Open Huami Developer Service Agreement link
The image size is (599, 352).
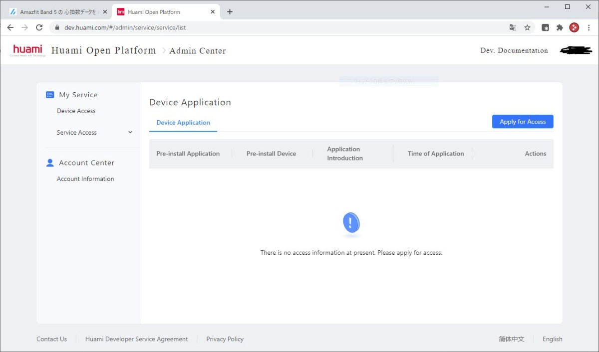coord(137,339)
